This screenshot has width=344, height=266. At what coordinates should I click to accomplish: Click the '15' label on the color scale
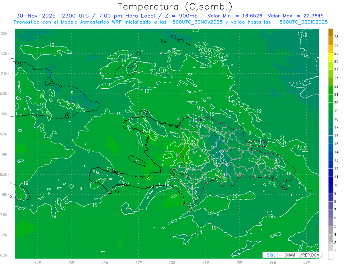(336, 144)
